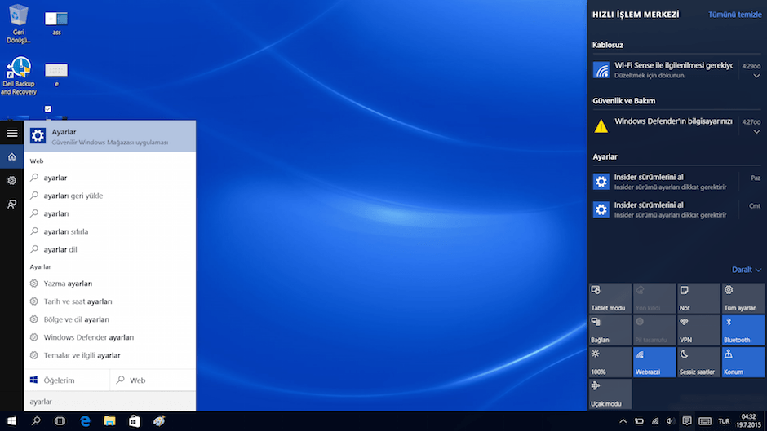Go to Home in the search sidebar
The width and height of the screenshot is (767, 431).
click(11, 157)
